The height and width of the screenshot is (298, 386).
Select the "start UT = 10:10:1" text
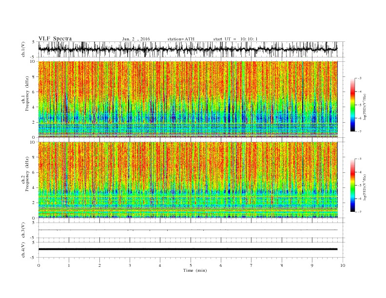(x=235, y=39)
